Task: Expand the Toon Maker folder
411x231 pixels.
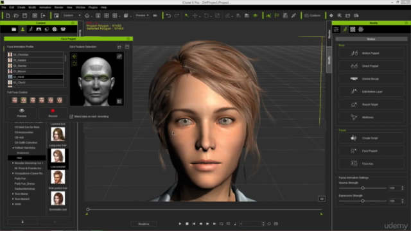Action: (13, 194)
